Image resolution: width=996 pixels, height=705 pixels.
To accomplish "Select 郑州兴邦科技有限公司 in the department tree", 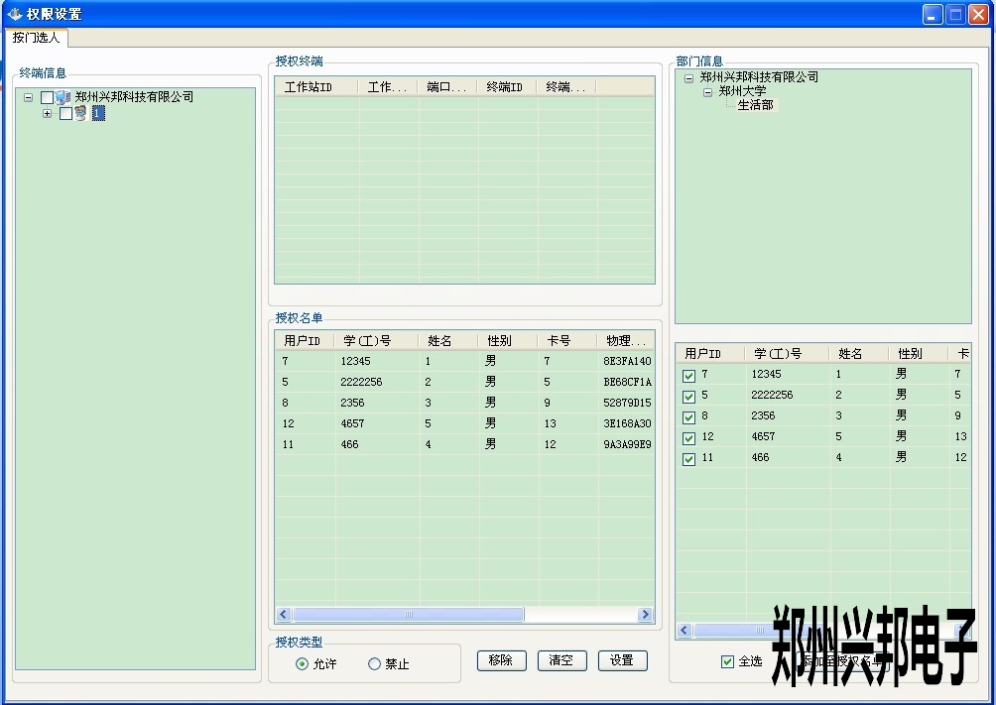I will click(759, 77).
